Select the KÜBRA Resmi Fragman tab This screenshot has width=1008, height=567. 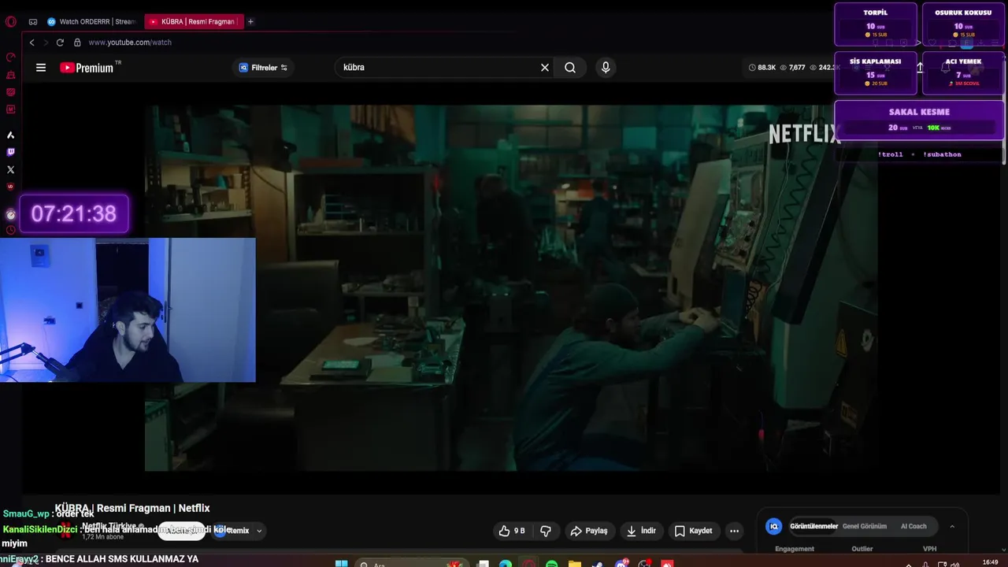tap(194, 21)
